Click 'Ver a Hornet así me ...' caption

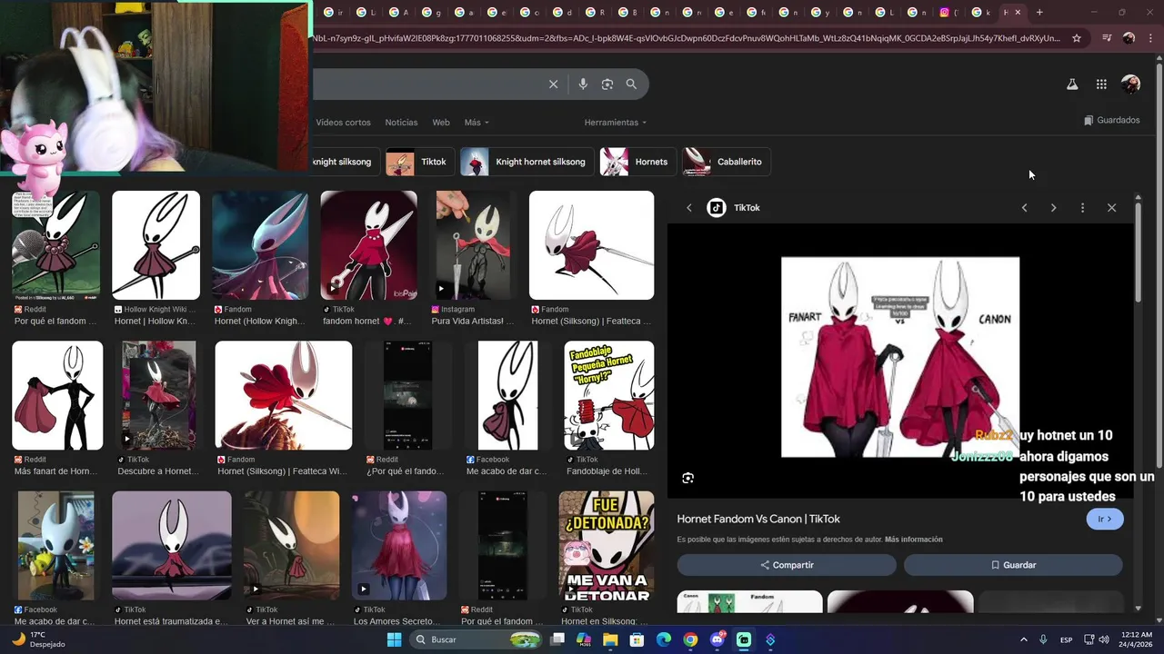[290, 621]
